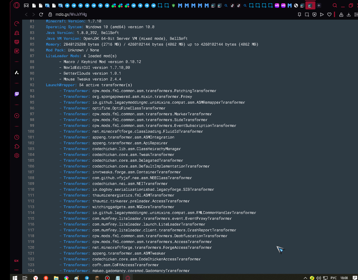Open the 18:08 clock flyout

click(x=344, y=278)
